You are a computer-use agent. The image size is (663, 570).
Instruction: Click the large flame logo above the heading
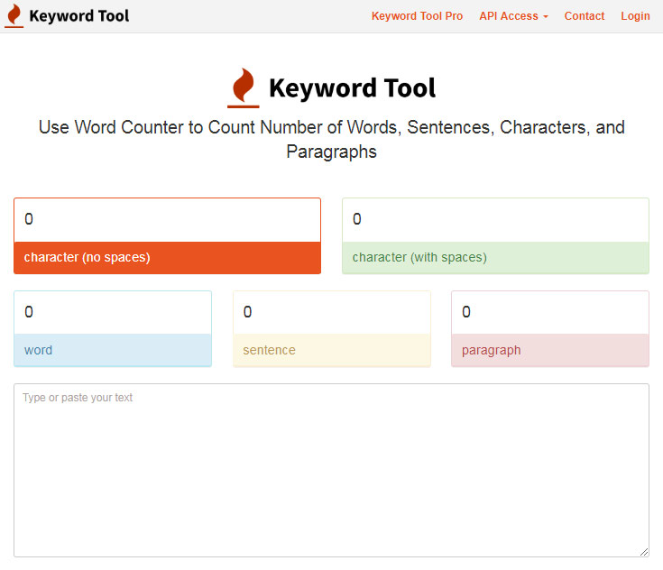(243, 87)
